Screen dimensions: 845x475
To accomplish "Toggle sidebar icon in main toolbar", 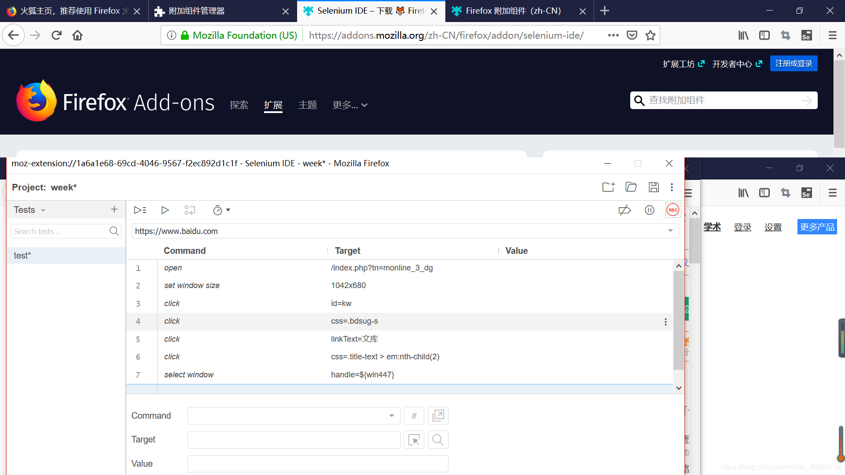I will pos(764,35).
